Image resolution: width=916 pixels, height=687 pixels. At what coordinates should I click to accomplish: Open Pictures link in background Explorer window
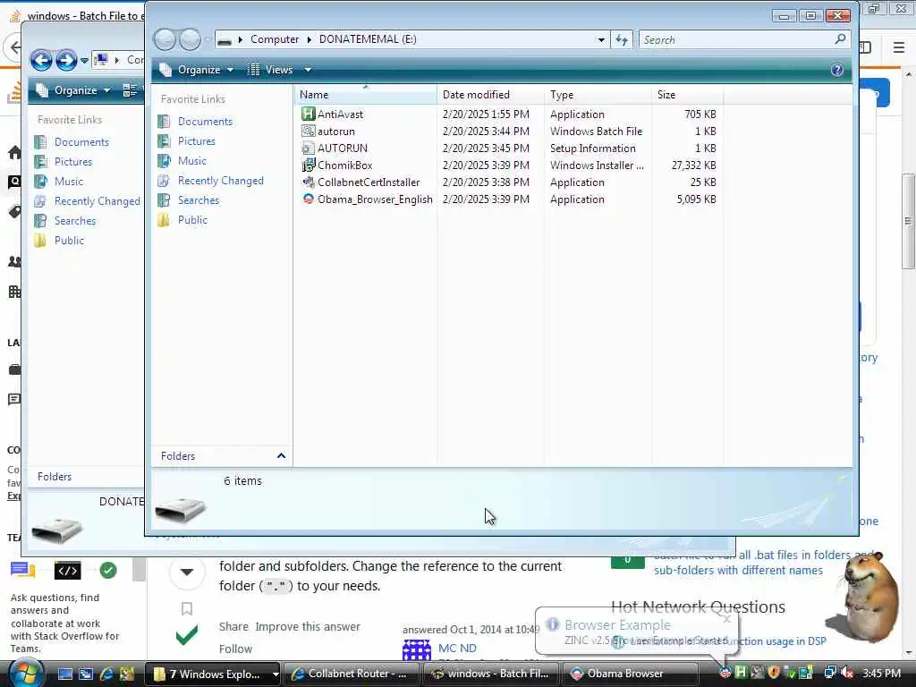click(x=73, y=162)
